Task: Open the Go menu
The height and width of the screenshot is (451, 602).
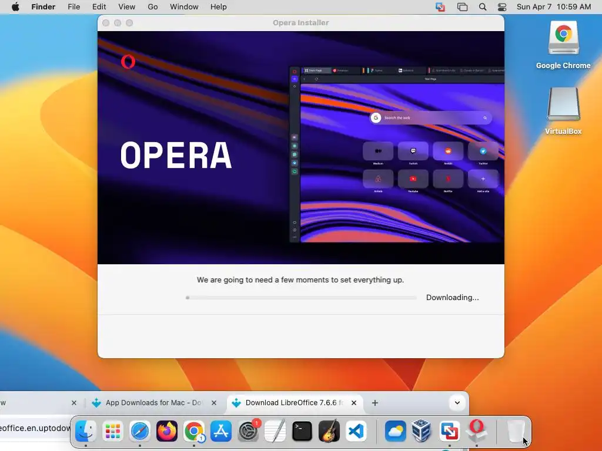Action: click(x=153, y=7)
